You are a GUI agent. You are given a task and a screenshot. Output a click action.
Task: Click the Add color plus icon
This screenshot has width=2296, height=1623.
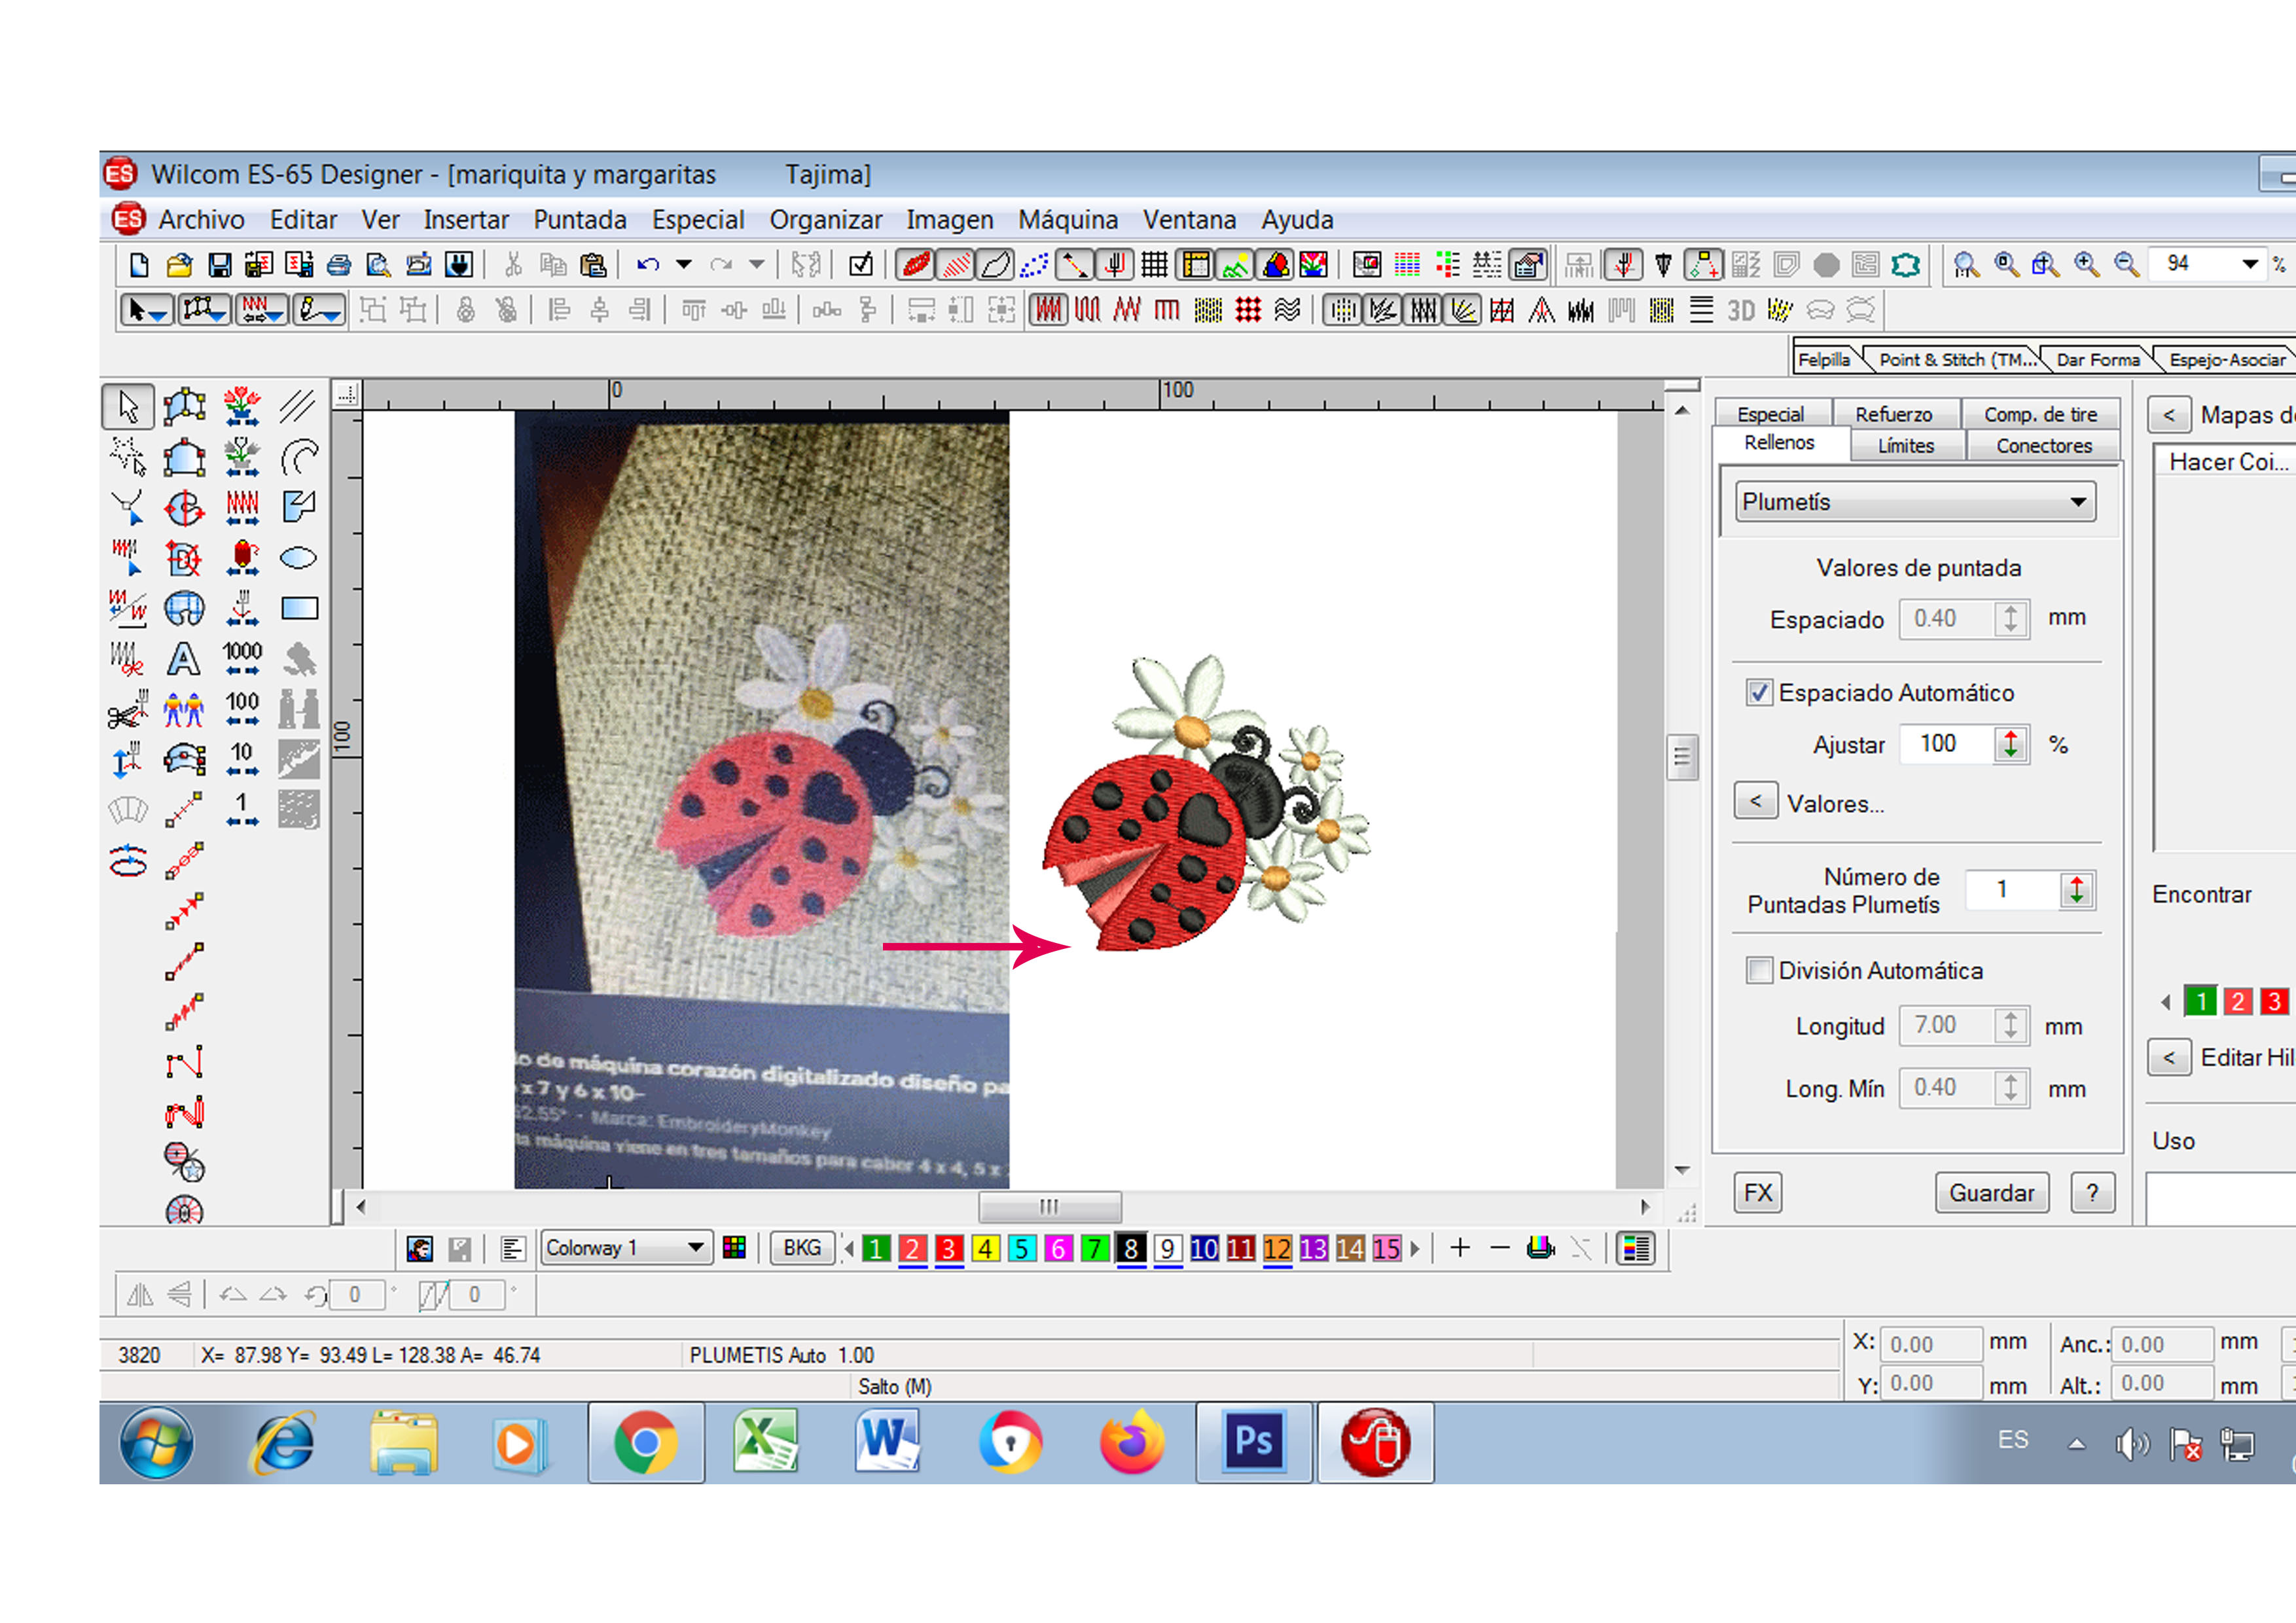click(1460, 1248)
